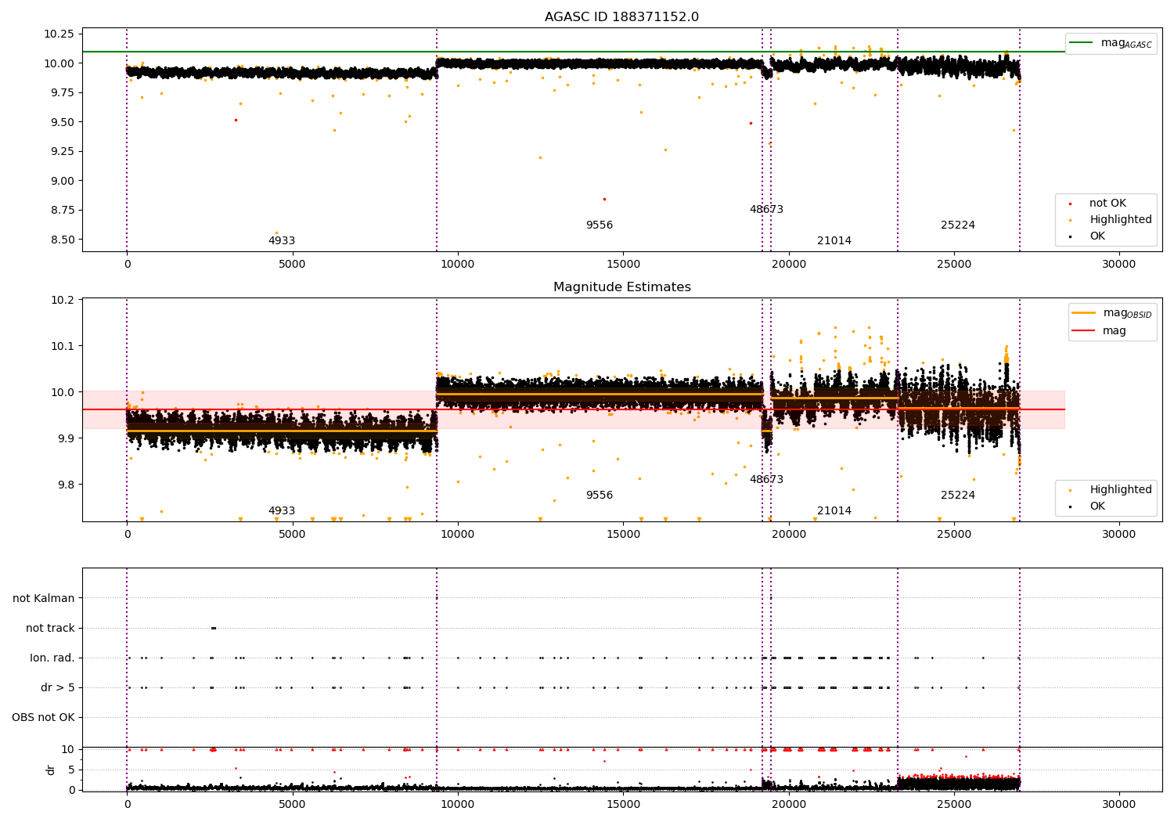Click '21014' in the Magnitude Estimates plot
Image resolution: width=1174 pixels, height=822 pixels.
coord(834,511)
